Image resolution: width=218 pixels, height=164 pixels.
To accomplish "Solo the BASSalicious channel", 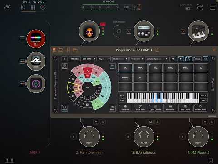I will [158, 122].
